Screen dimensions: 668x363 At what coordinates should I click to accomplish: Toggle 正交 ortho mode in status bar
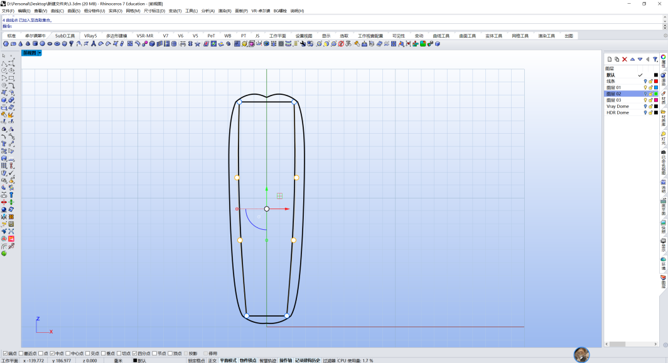[x=212, y=360]
